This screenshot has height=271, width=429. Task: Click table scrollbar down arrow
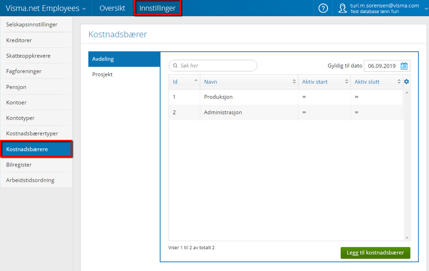(407, 238)
